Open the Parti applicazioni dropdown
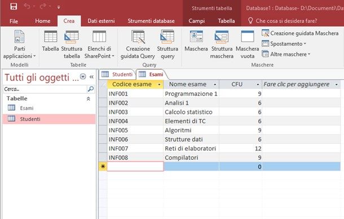Image resolution: width=344 pixels, height=219 pixels. [x=19, y=44]
